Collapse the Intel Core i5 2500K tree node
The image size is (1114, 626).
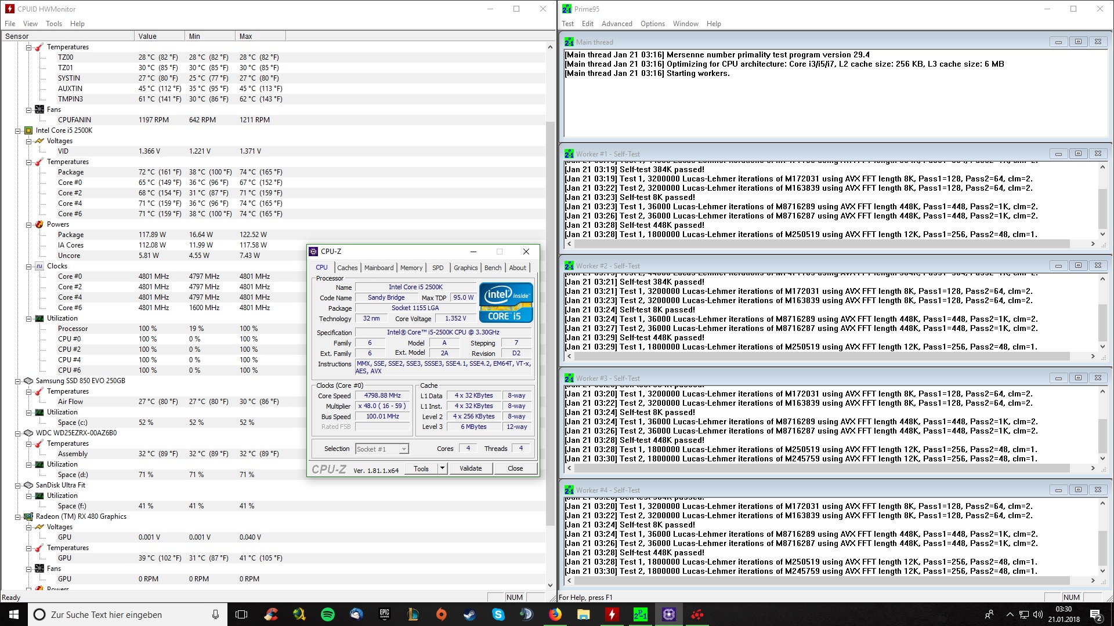point(18,130)
